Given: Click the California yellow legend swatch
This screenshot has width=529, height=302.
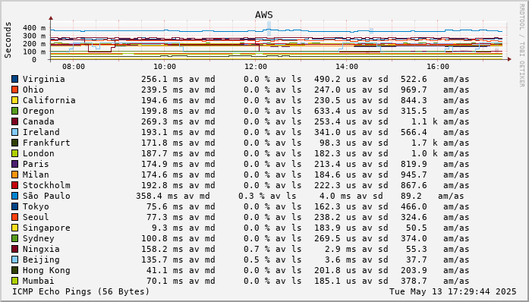Looking at the screenshot, I should [x=15, y=100].
